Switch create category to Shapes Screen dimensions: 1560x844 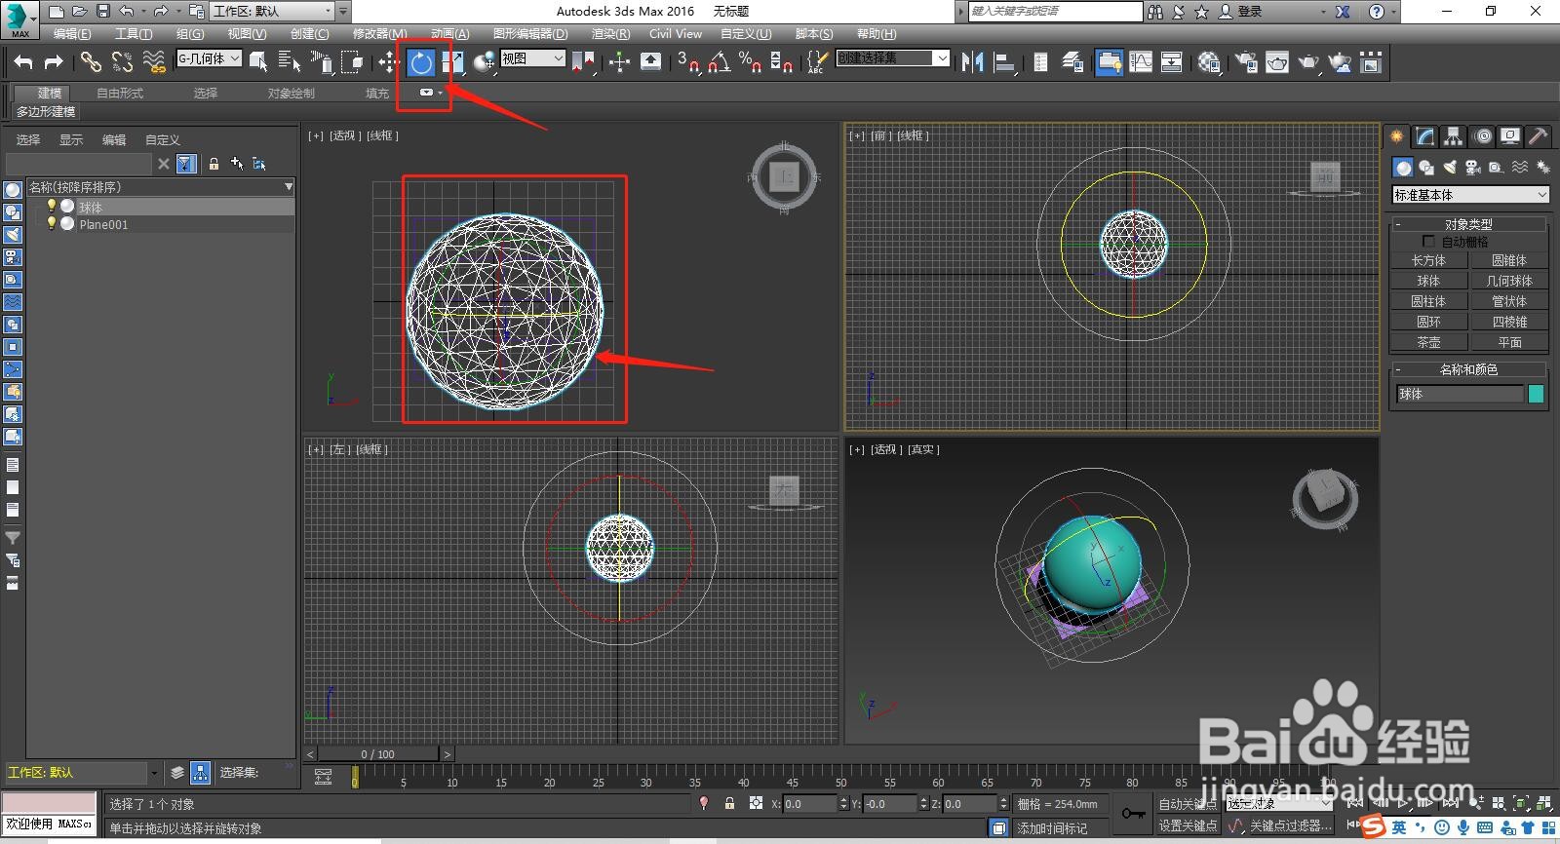1426,168
